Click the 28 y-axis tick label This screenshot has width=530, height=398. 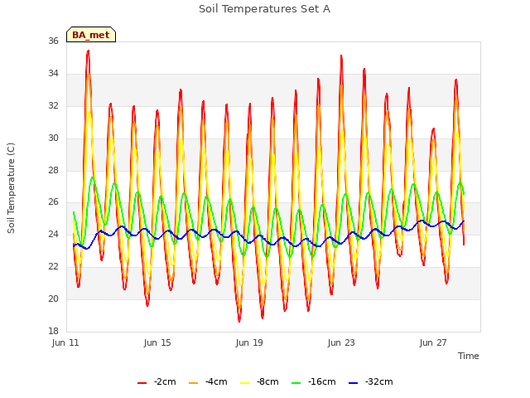tap(53, 170)
